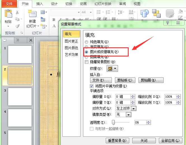
Task: Click the 剪贴板(C) button
Action: tap(125, 80)
